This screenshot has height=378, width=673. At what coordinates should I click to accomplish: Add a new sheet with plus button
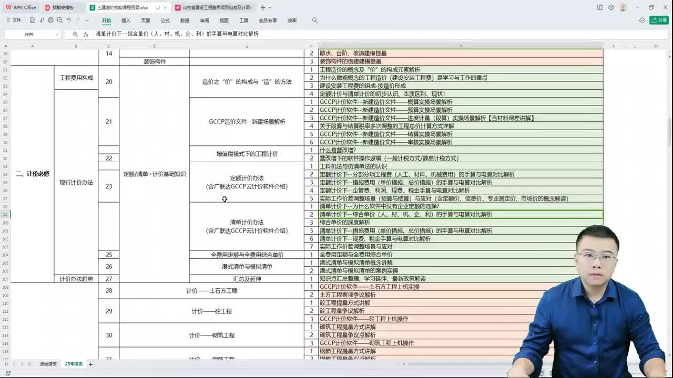point(90,364)
